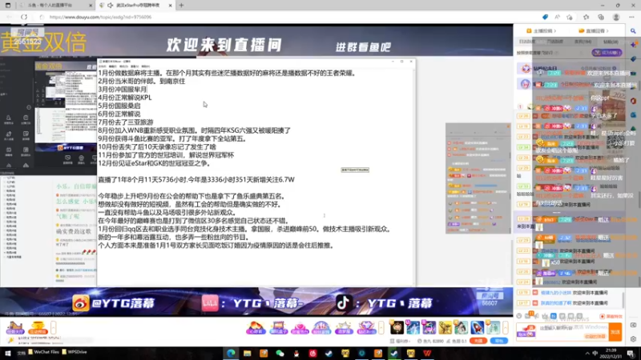Expand the left activity icons arrow

point(53,327)
